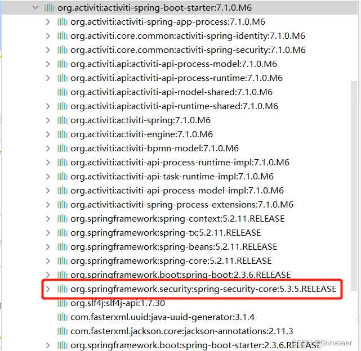This screenshot has height=351, width=361.
Task: Expand the activiti-engine dependency node
Action: pyautogui.click(x=48, y=134)
